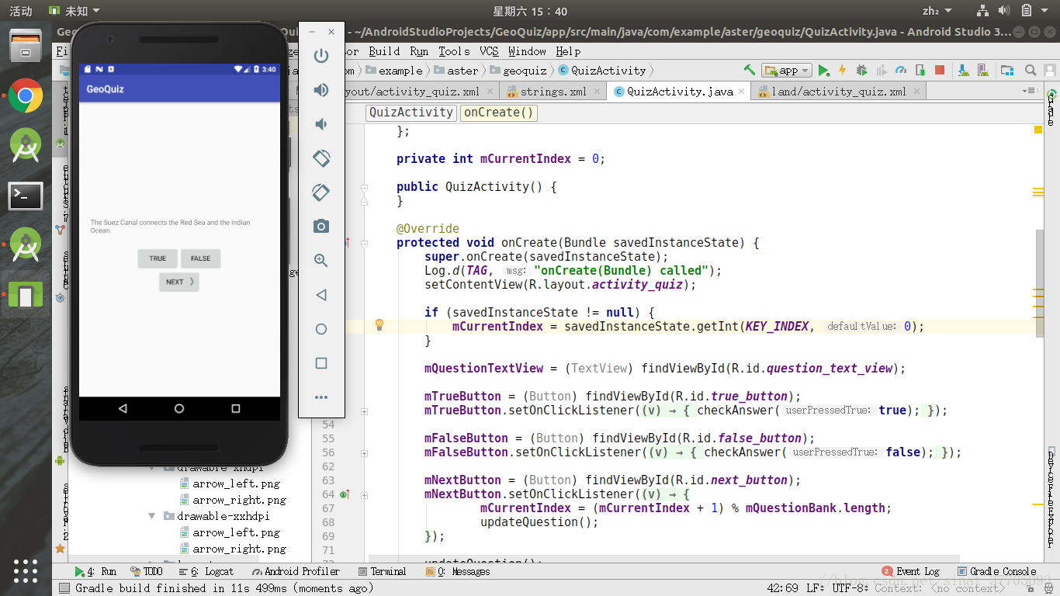Open Project Structure toolbar icon
Image resolution: width=1060 pixels, height=596 pixels.
tap(1007, 70)
